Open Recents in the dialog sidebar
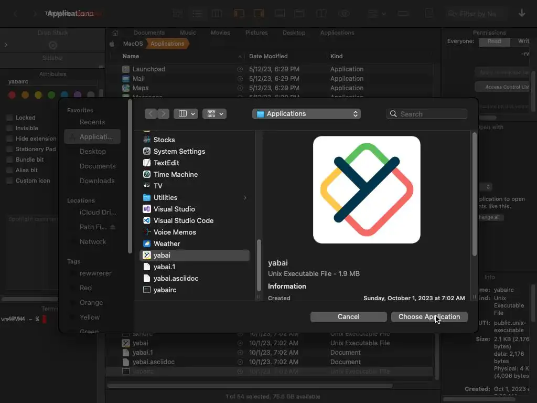Viewport: 537px width, 403px height. tap(92, 122)
